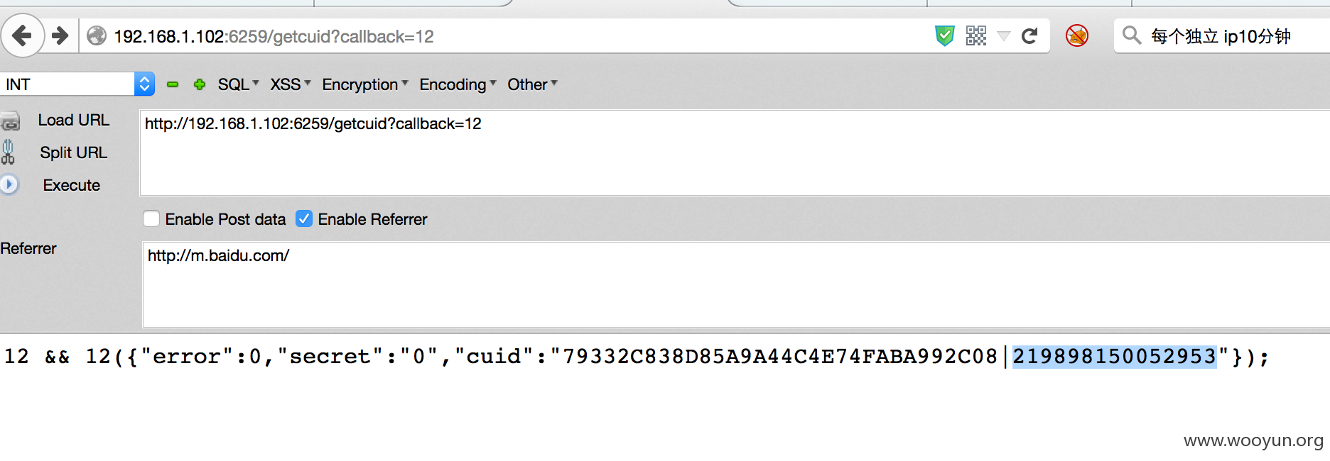Click the browser forward arrow button
Viewport: 1330px width, 461px height.
(x=61, y=35)
